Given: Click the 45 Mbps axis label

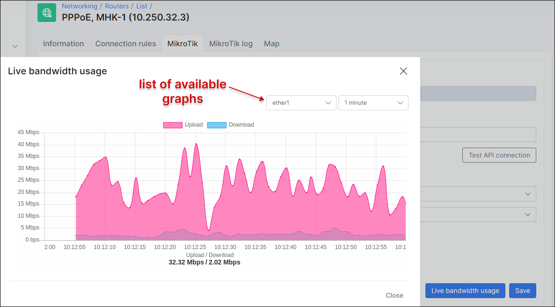Looking at the screenshot, I should tap(29, 133).
